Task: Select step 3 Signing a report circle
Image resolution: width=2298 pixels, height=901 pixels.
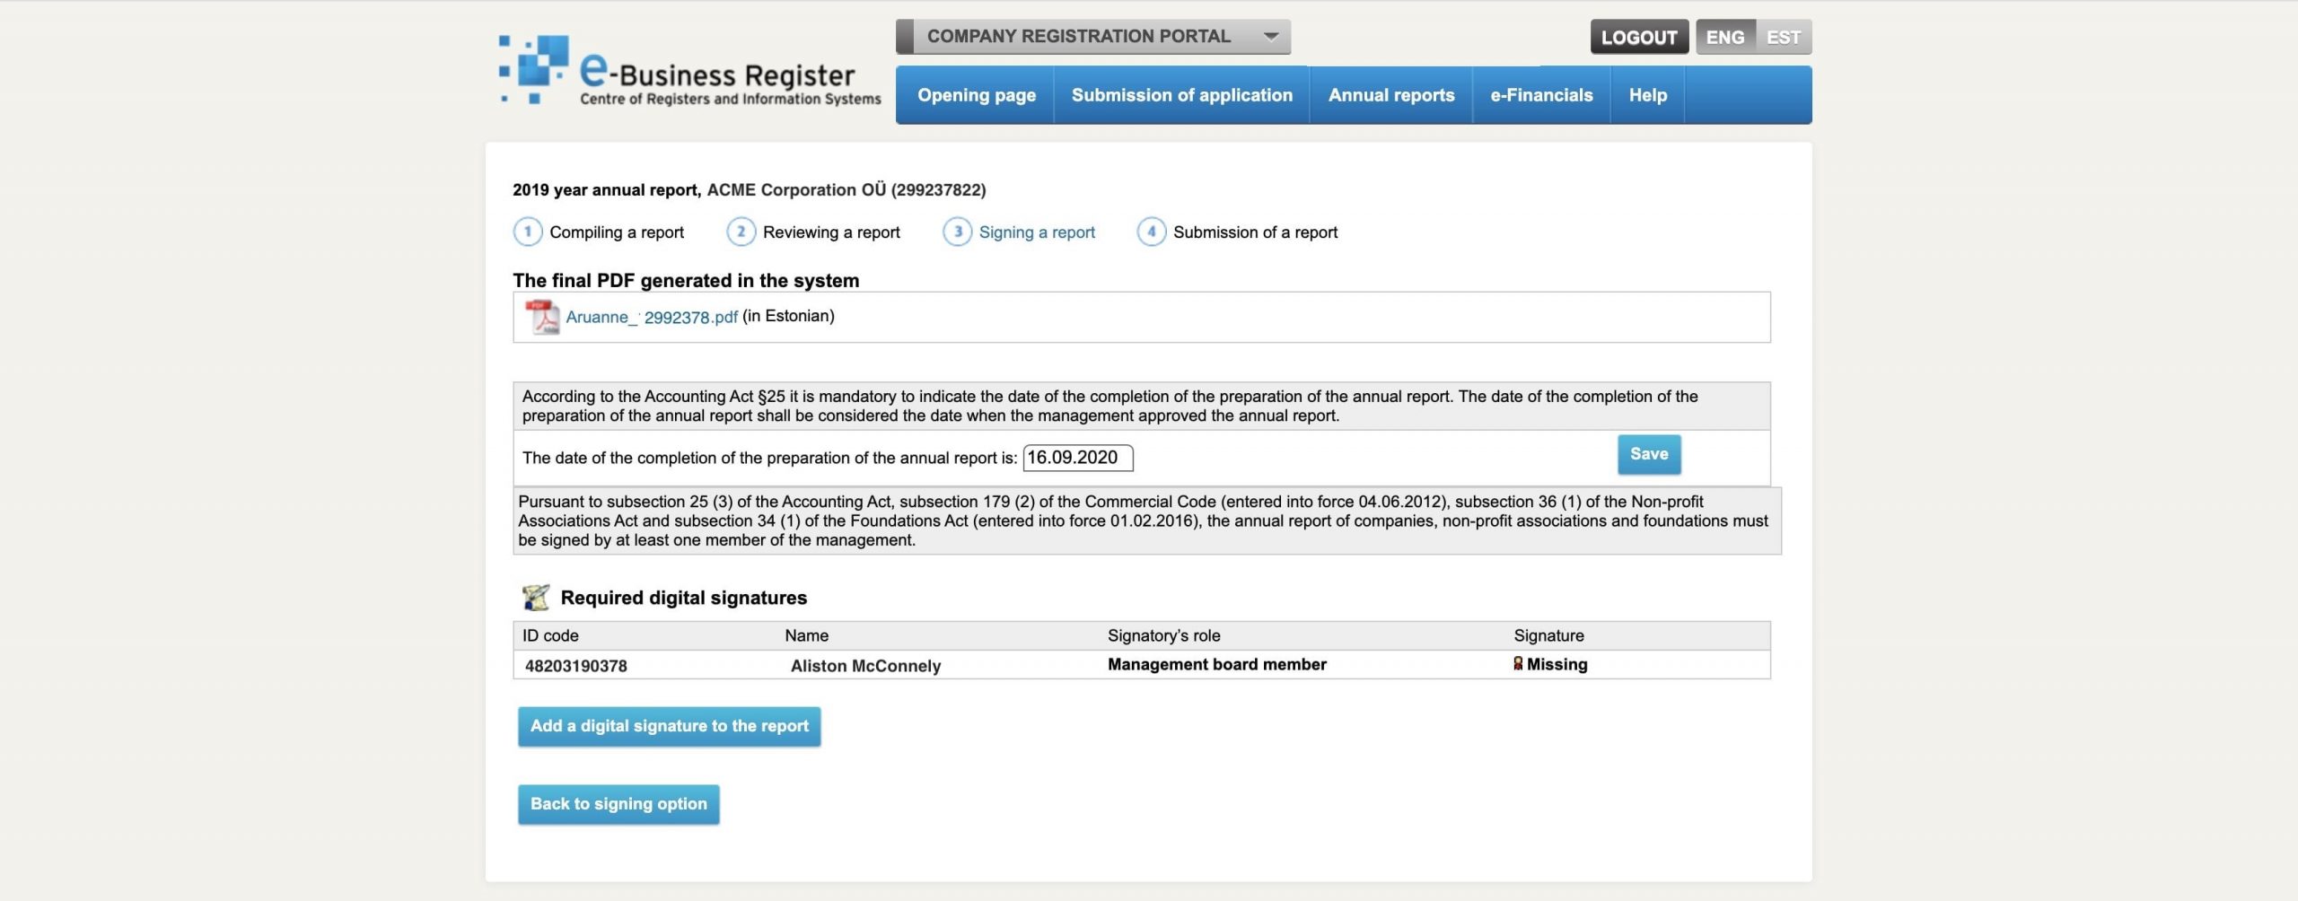Action: click(959, 232)
